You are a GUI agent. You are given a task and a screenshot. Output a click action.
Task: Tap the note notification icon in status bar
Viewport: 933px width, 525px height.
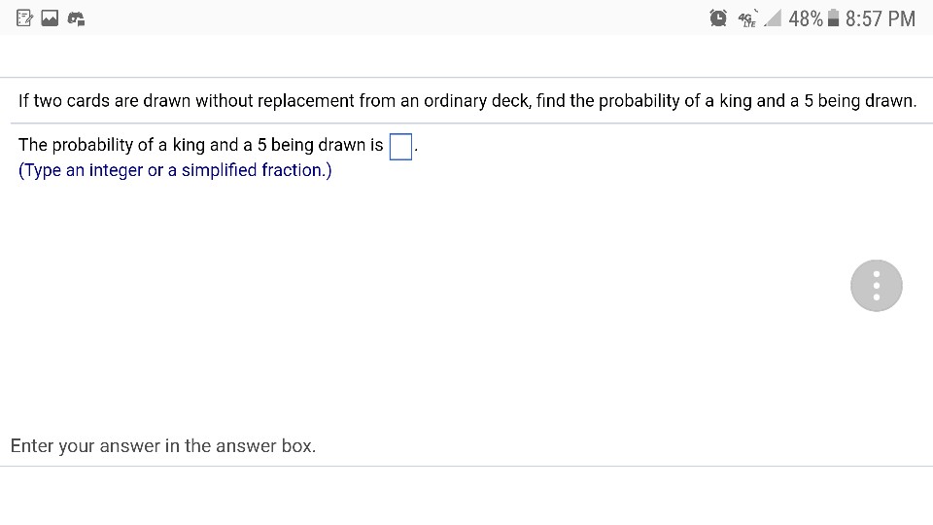[25, 18]
